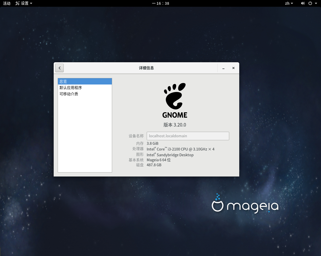Open the 设置 application menu
321x256 pixels.
coord(24,3)
